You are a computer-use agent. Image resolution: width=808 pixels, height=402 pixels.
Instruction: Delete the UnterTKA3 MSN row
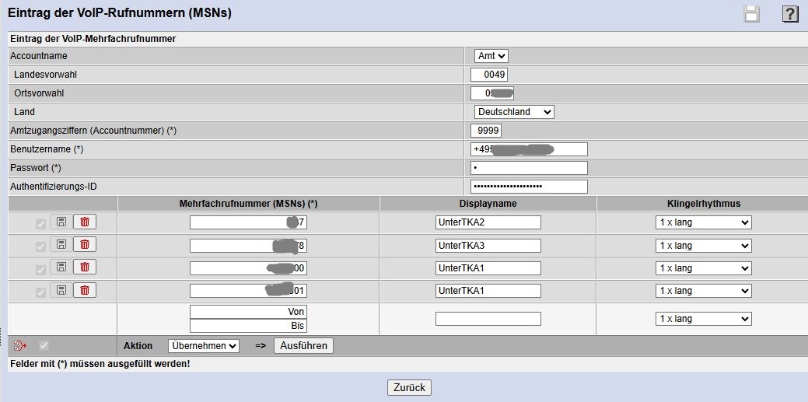click(85, 245)
